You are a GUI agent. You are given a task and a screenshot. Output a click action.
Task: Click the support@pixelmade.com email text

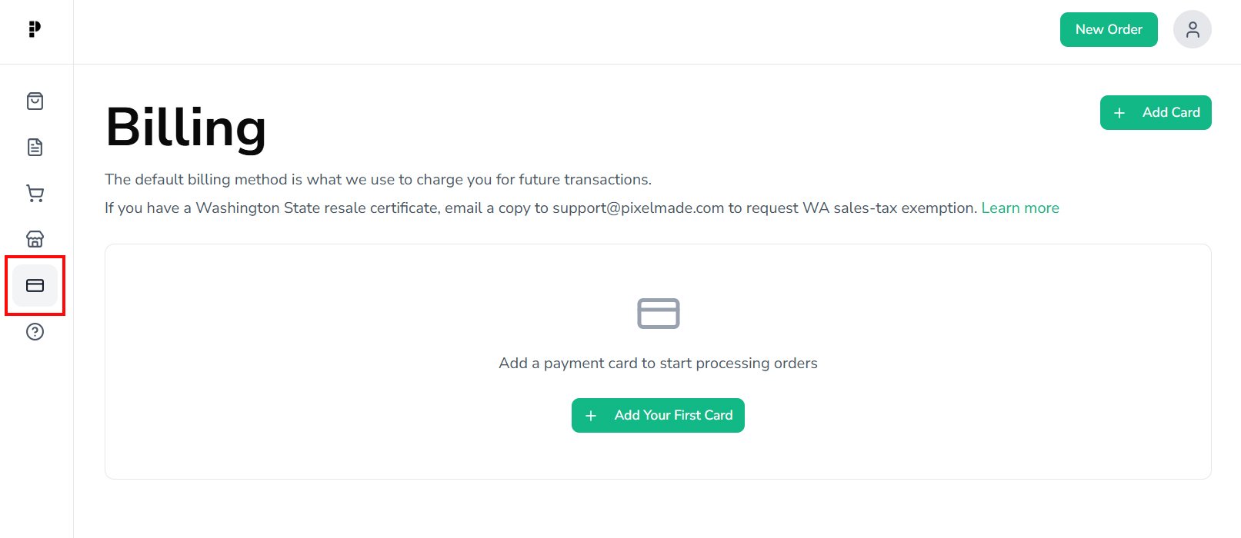click(x=638, y=208)
